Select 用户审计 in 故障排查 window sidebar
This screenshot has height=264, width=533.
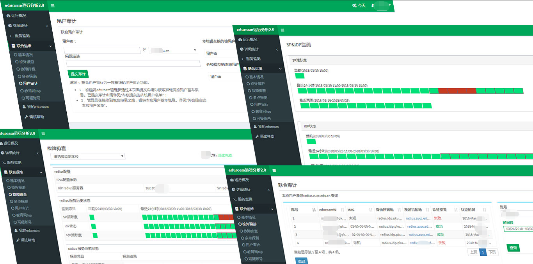click(x=20, y=208)
